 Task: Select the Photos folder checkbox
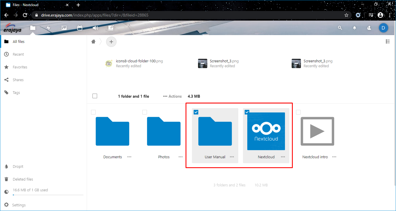145,112
